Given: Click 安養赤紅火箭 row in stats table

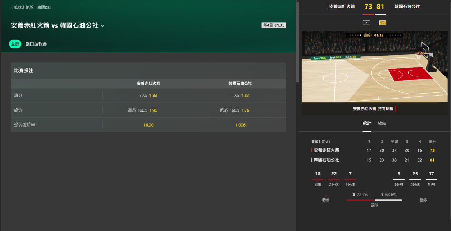Looking at the screenshot, I should pyautogui.click(x=373, y=150).
